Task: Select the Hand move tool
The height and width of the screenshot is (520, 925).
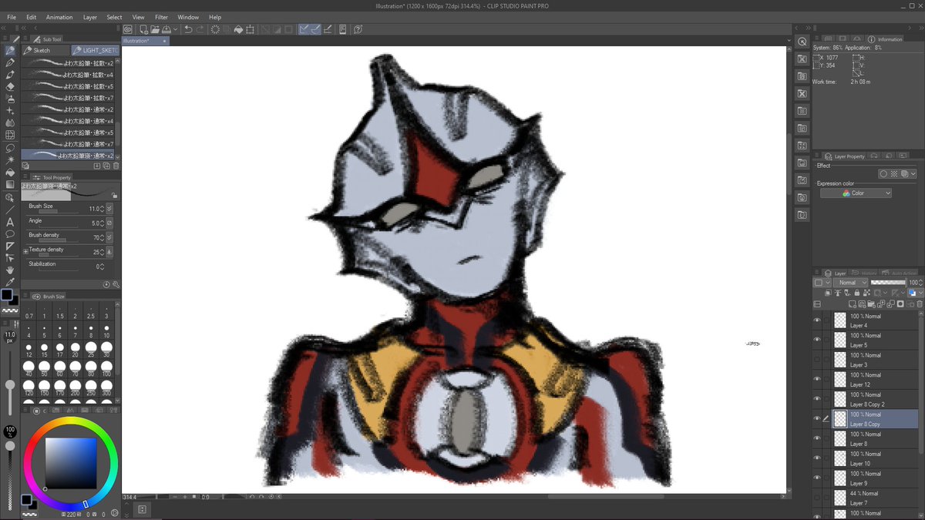Action: [10, 270]
